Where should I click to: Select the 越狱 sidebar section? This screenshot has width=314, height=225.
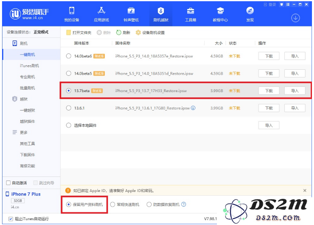coord(20,99)
